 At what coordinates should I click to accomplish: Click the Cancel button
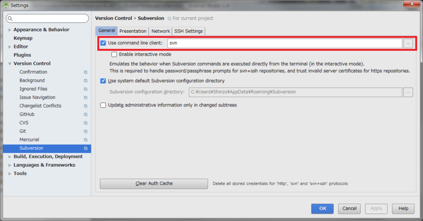[350, 209]
